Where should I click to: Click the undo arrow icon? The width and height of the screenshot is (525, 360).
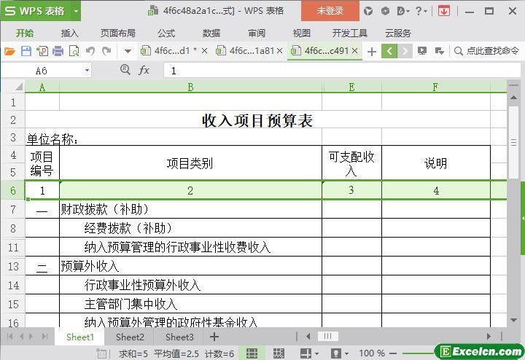click(x=90, y=51)
